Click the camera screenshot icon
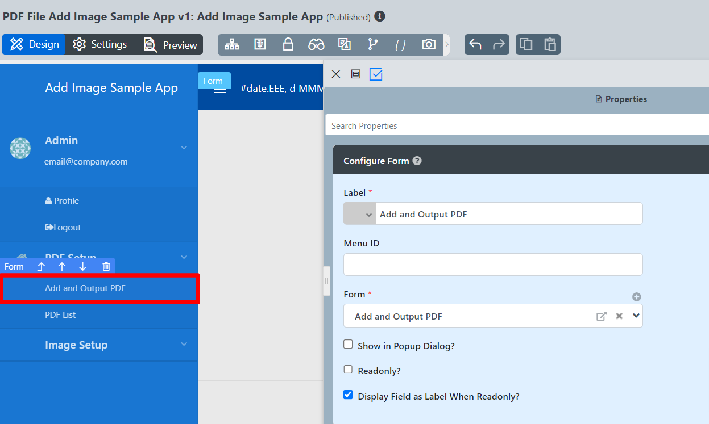Image resolution: width=709 pixels, height=424 pixels. pyautogui.click(x=429, y=44)
